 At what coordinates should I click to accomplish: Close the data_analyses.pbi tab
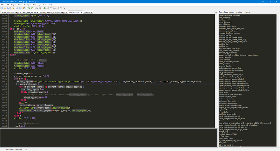tap(38, 13)
